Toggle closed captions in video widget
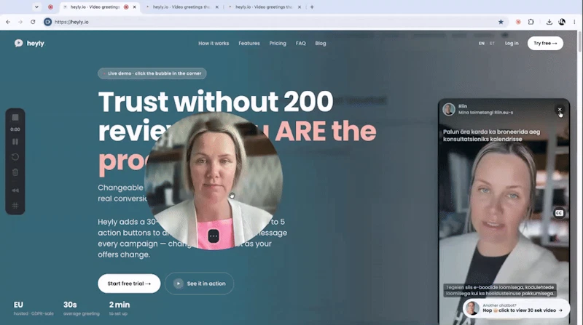 559,213
